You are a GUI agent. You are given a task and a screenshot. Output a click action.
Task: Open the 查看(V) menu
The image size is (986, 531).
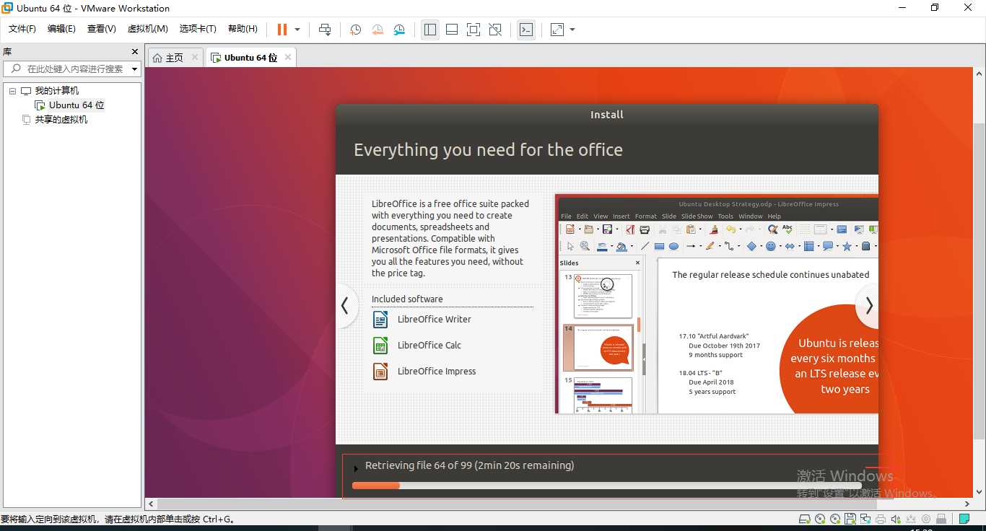[x=101, y=29]
